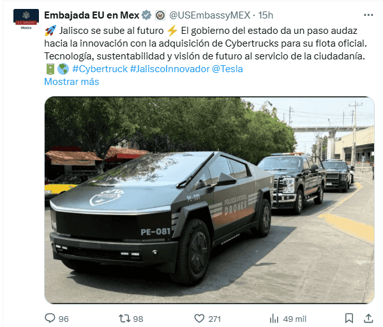
Task: Open the @Tesla mention
Action: pos(227,69)
